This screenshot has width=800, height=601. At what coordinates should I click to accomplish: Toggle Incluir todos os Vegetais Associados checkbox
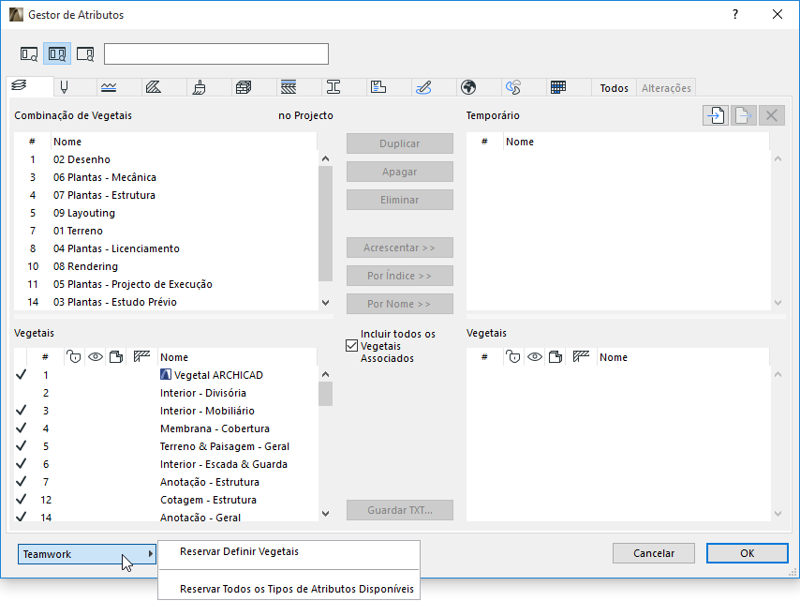coord(351,346)
